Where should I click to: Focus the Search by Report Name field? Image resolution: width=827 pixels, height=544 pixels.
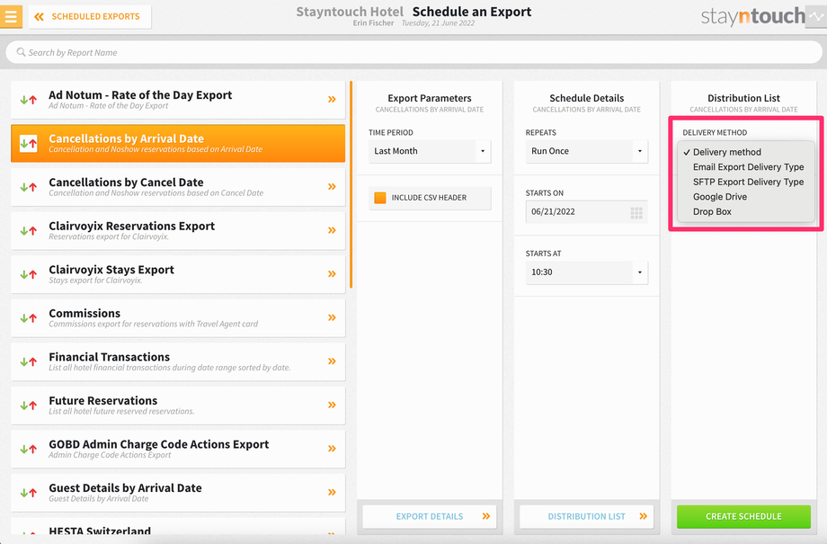point(413,52)
